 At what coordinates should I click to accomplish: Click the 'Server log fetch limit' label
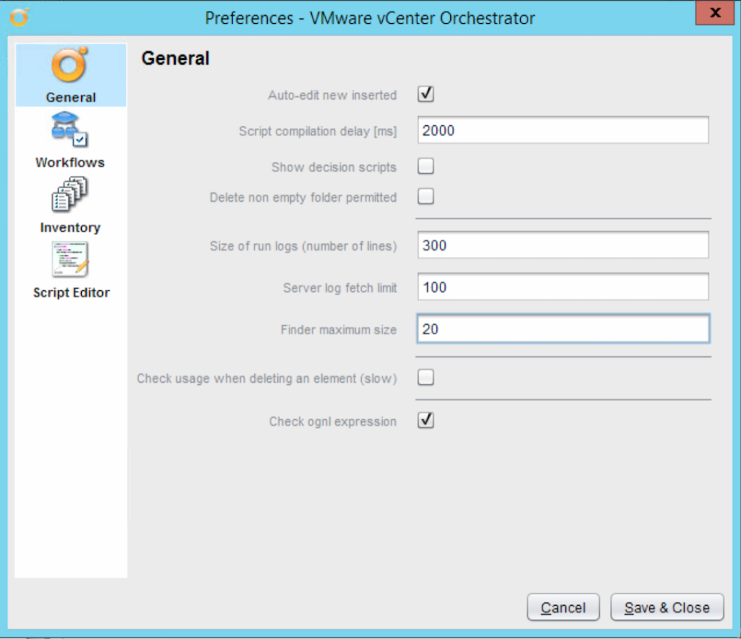tap(340, 288)
